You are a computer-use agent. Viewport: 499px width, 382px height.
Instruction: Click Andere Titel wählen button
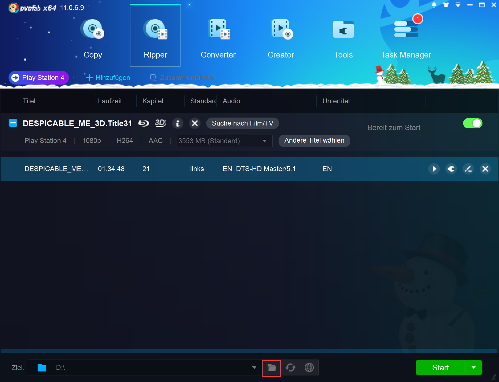pos(314,141)
